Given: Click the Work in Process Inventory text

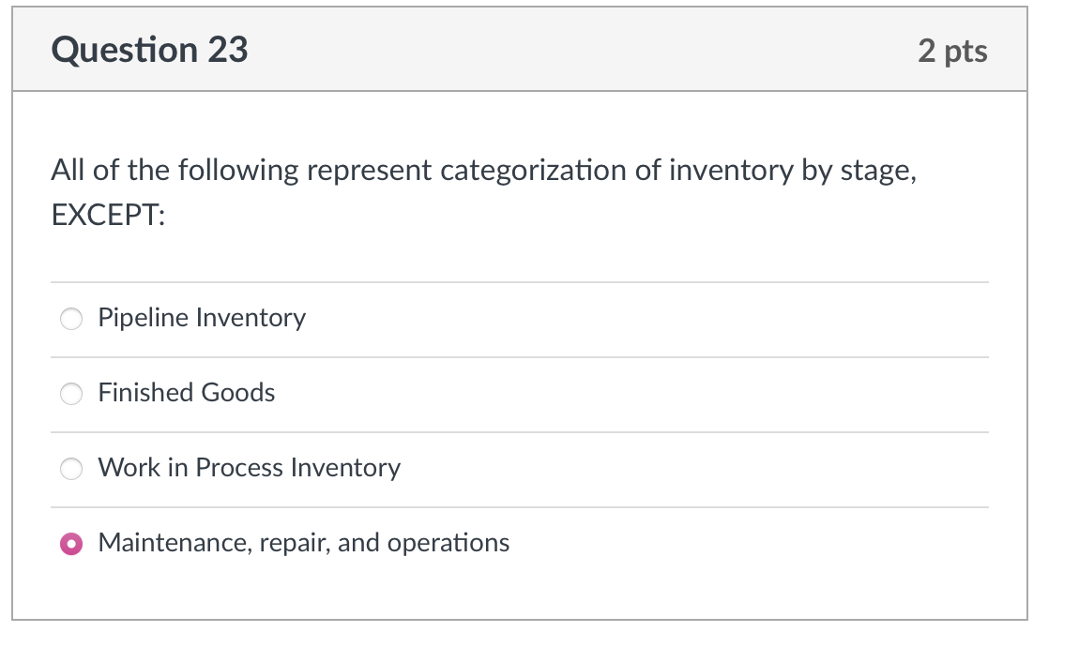Looking at the screenshot, I should coord(249,468).
